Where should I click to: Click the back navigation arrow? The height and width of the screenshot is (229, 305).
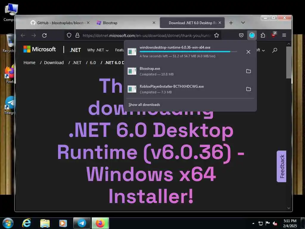pos(23,35)
